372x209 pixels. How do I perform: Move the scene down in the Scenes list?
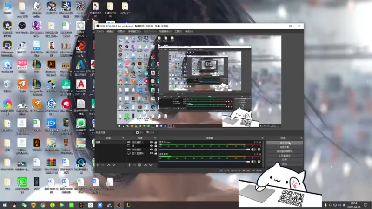pos(114,165)
